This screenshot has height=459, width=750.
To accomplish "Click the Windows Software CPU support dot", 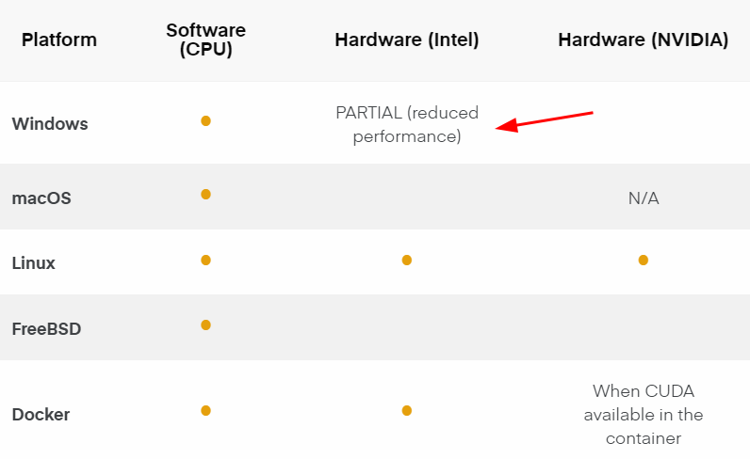I will point(205,120).
